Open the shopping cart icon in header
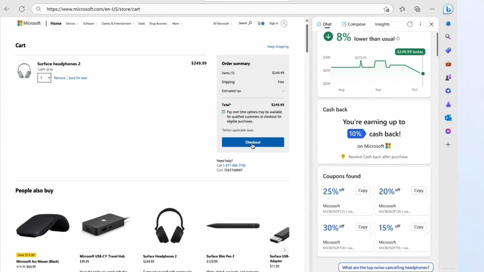 tap(260, 23)
